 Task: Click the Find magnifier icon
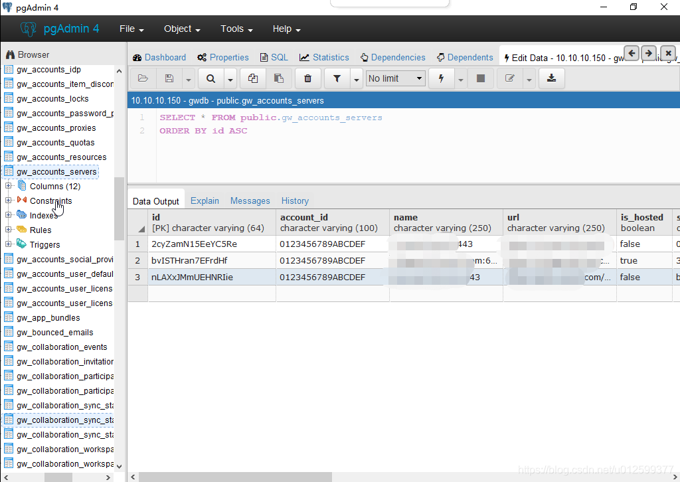pos(211,78)
